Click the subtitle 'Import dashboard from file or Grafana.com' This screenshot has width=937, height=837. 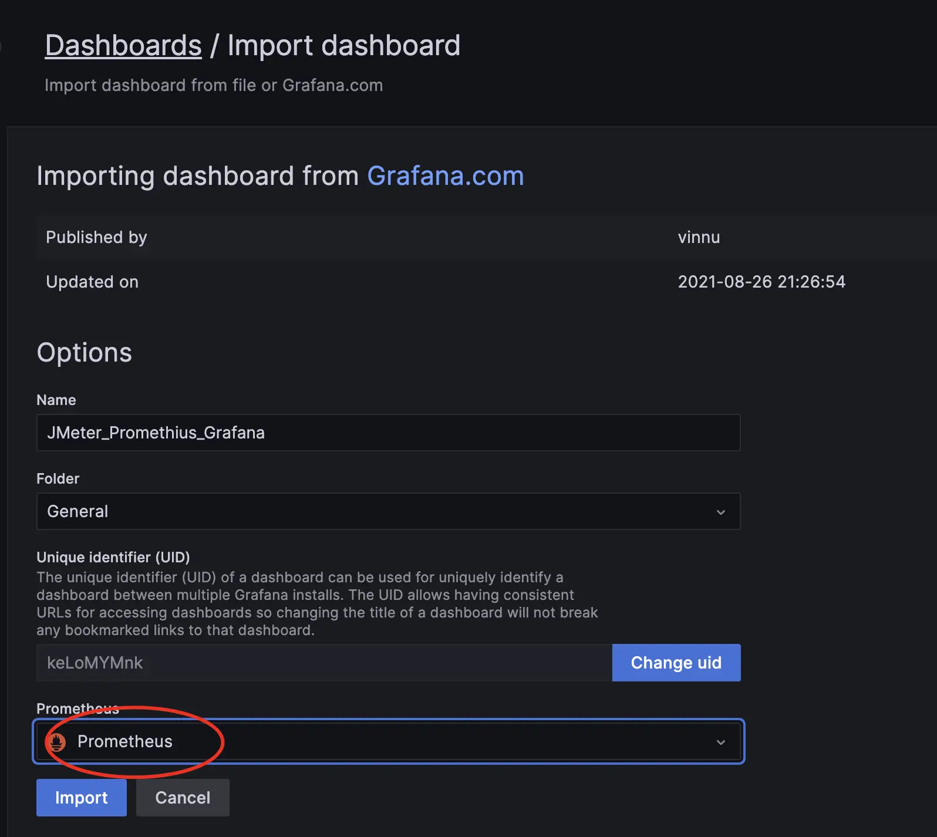tap(214, 86)
